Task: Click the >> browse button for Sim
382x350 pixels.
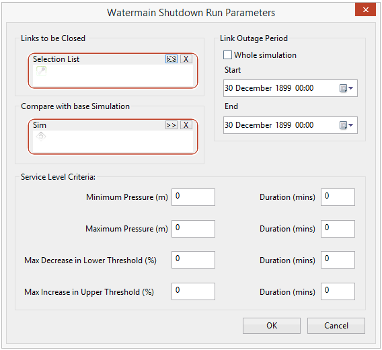Action: [171, 125]
